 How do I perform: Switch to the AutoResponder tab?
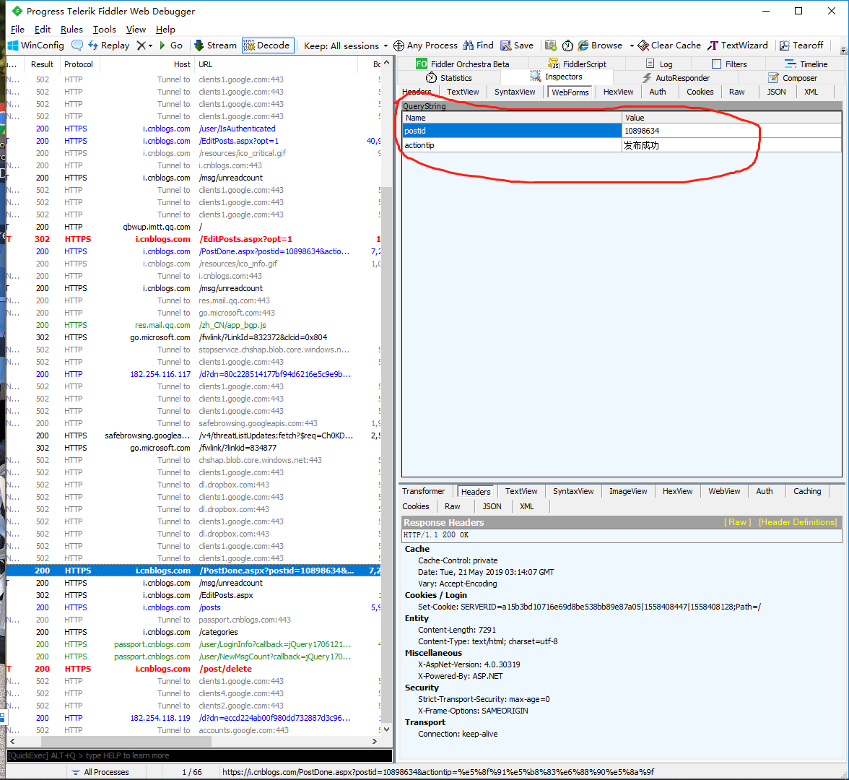click(675, 78)
